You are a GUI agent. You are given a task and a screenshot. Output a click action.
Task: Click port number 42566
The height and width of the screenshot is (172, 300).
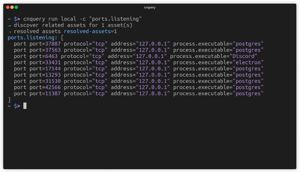53,87
